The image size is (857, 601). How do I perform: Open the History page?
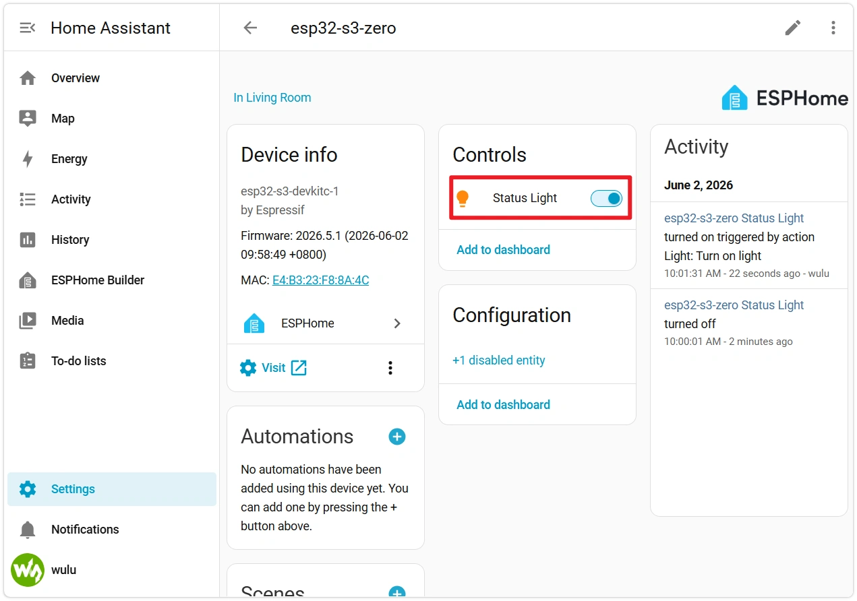[112, 240]
